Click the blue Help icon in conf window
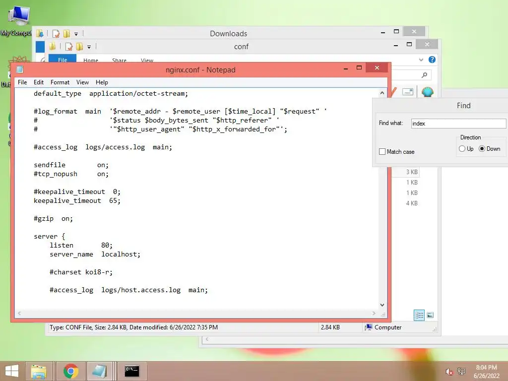 (x=432, y=60)
